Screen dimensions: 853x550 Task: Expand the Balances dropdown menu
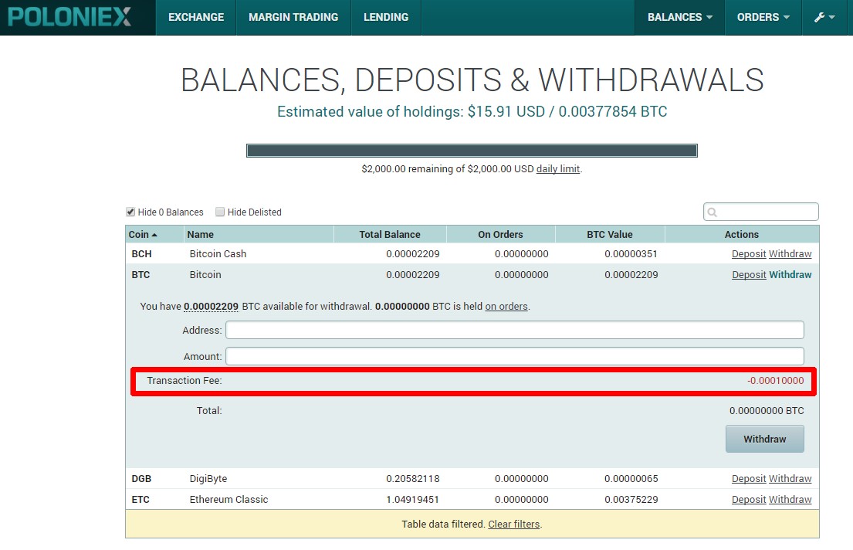[679, 17]
